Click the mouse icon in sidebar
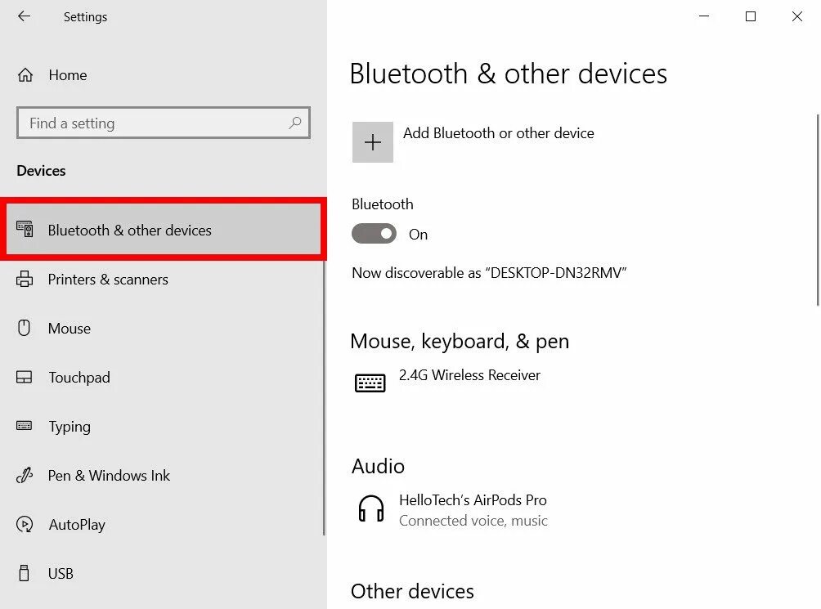Image resolution: width=821 pixels, height=609 pixels. pos(24,328)
